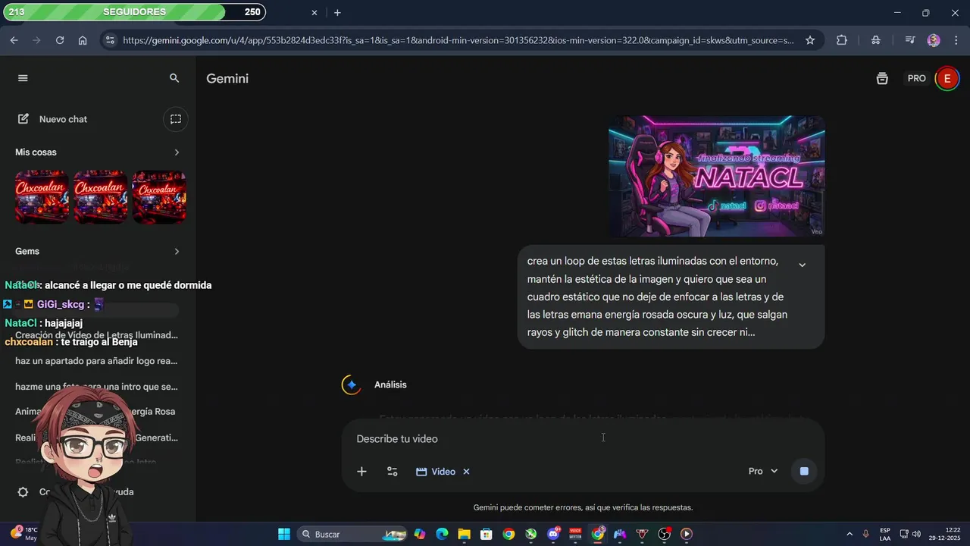The image size is (970, 546).
Task: Click the taskbar microphone icon
Action: (865, 534)
